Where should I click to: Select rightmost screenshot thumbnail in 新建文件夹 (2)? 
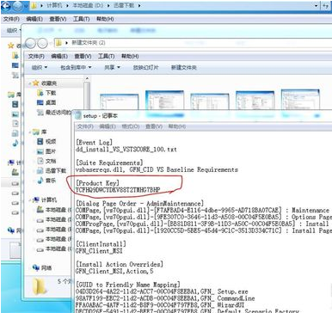point(300,100)
